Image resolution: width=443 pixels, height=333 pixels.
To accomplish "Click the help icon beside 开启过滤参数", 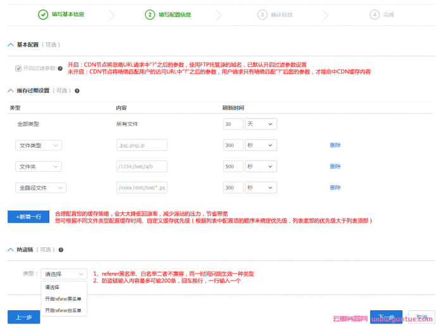I will click(x=61, y=68).
